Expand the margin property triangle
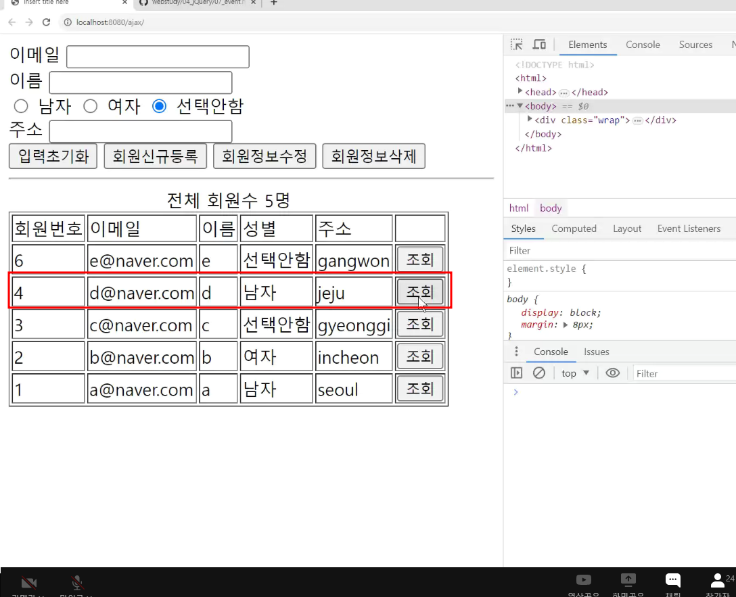 566,325
